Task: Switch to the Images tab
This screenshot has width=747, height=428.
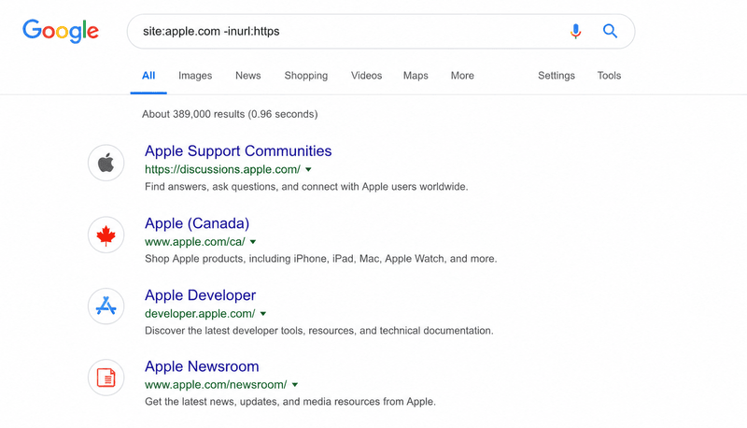Action: pos(195,76)
